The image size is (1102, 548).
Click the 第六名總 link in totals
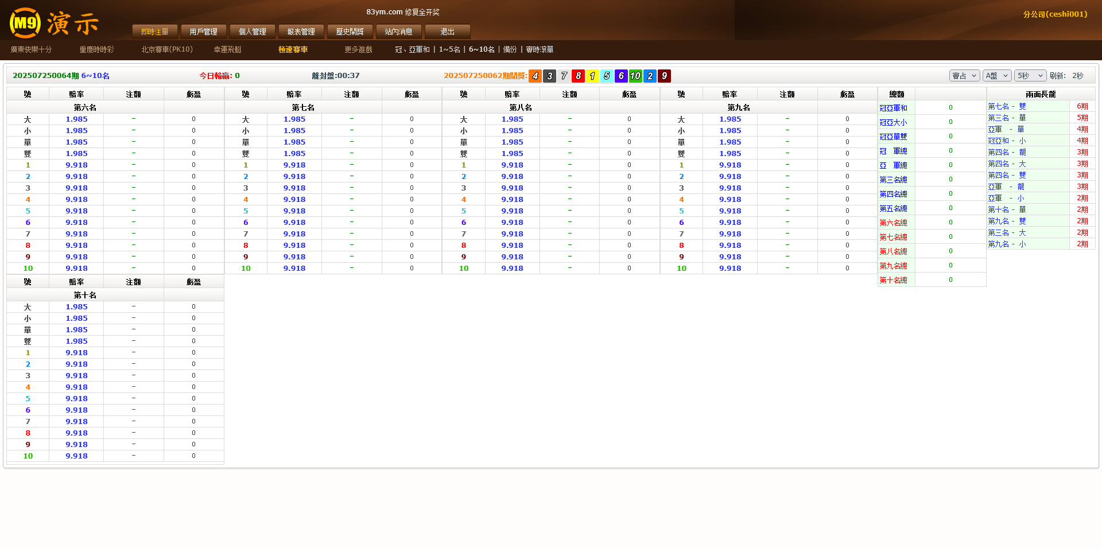click(893, 223)
